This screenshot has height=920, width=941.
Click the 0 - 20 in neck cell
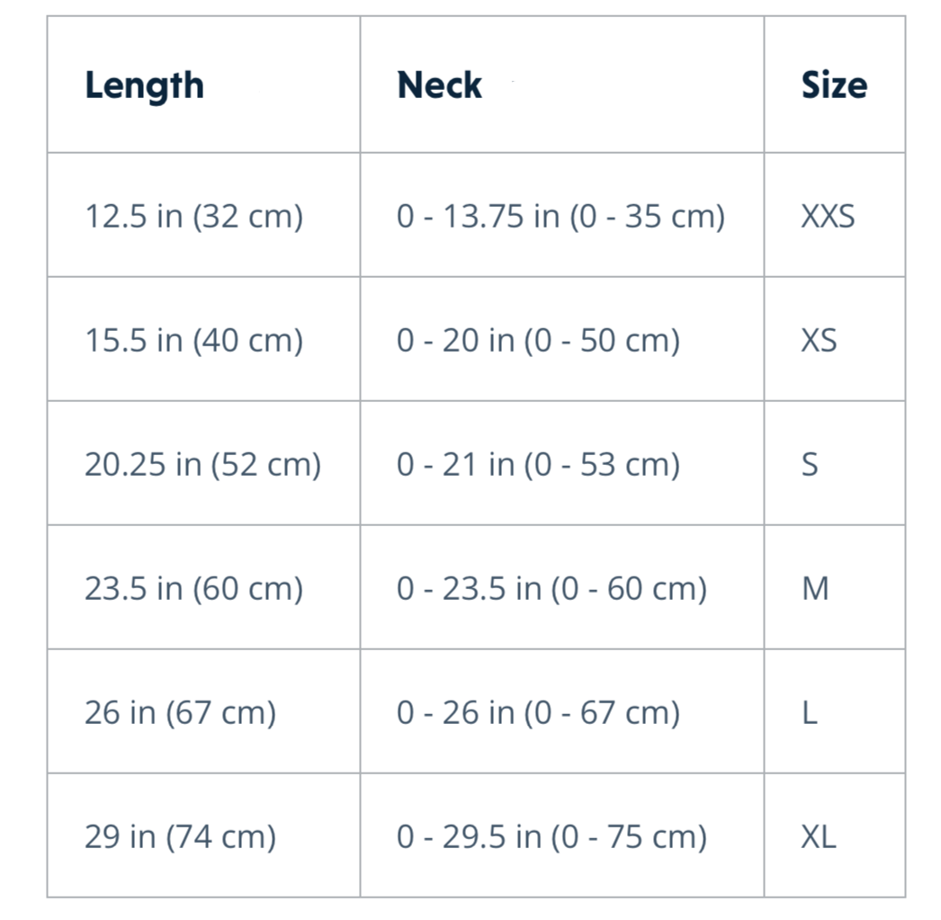click(538, 341)
